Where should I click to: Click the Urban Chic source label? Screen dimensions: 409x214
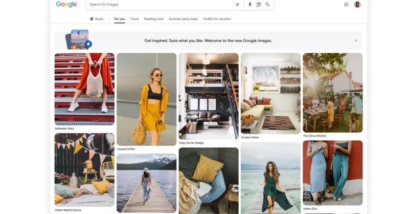coord(310,209)
